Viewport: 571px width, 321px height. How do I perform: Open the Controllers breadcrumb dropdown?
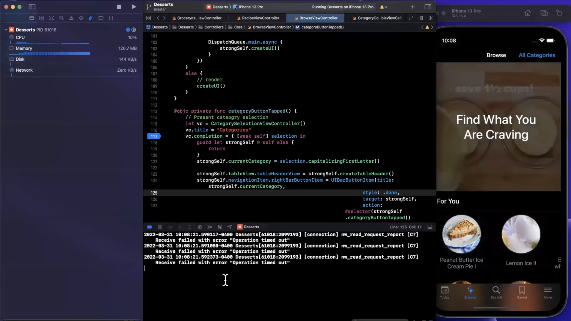pyautogui.click(x=211, y=27)
